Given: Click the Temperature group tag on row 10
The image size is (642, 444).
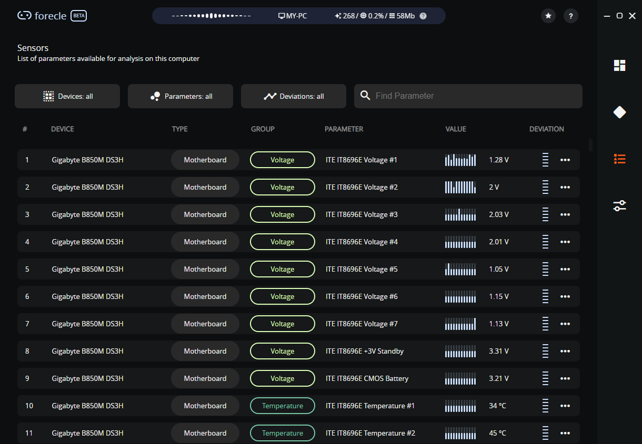Looking at the screenshot, I should pos(283,406).
